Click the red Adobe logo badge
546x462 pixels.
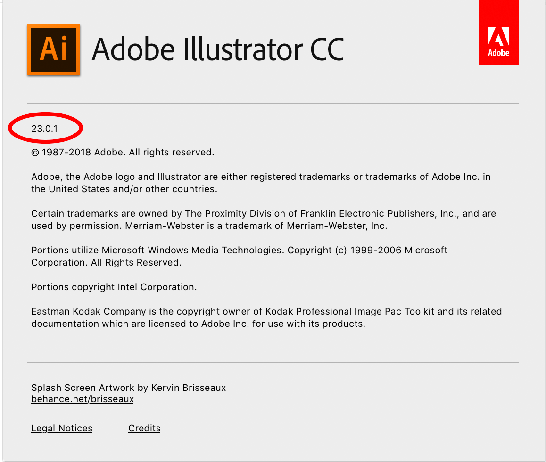pyautogui.click(x=498, y=33)
